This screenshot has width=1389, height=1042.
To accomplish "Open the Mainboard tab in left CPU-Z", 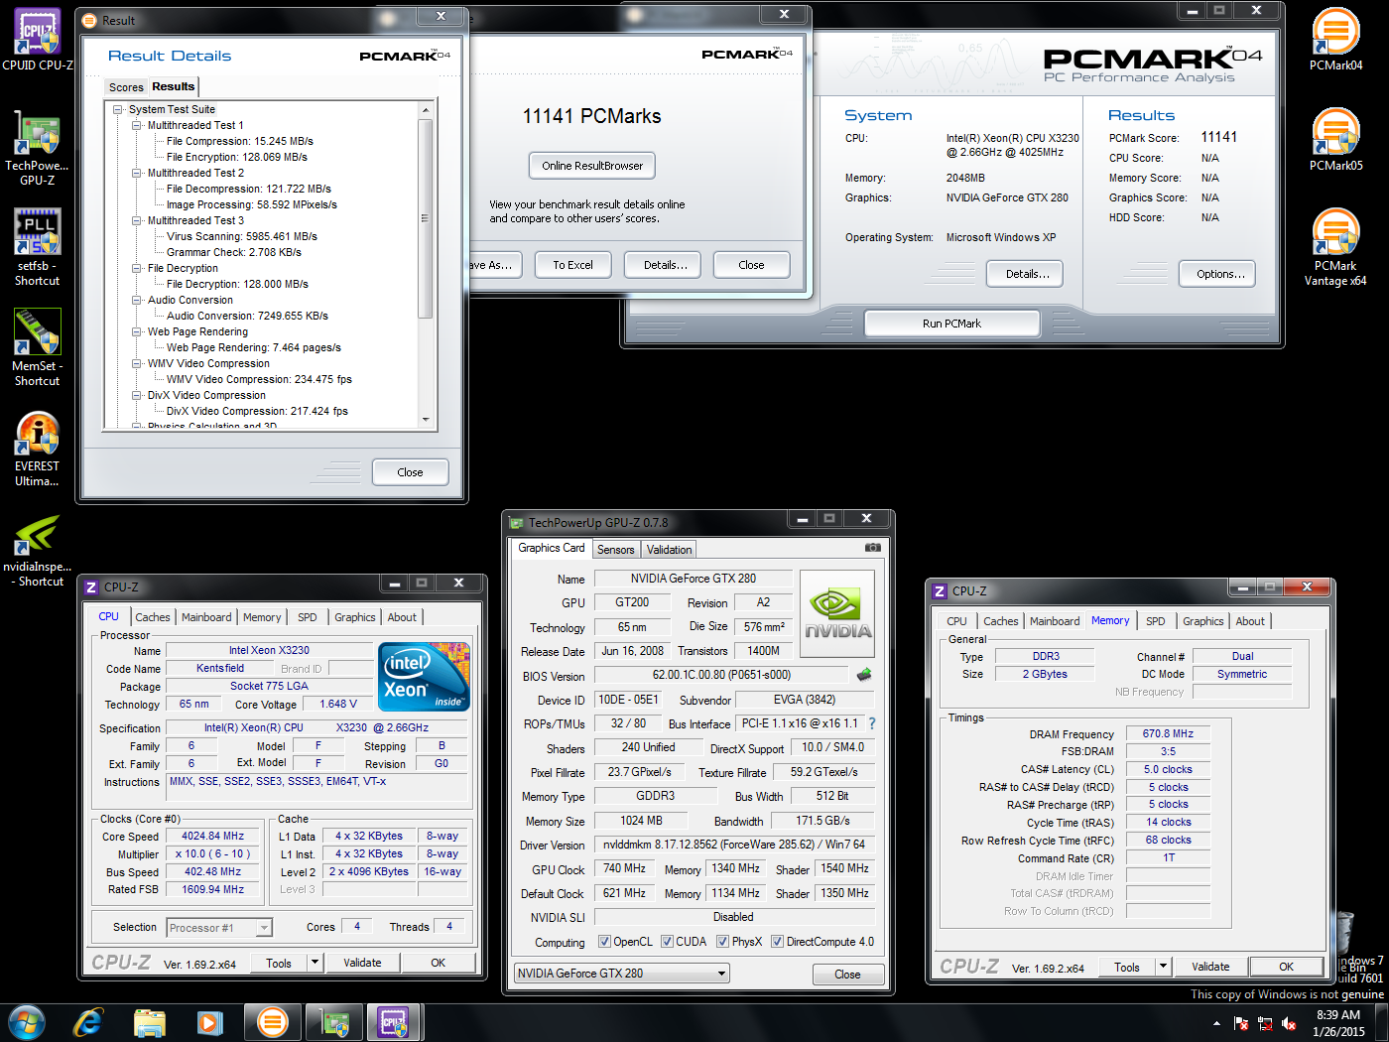I will 206,617.
